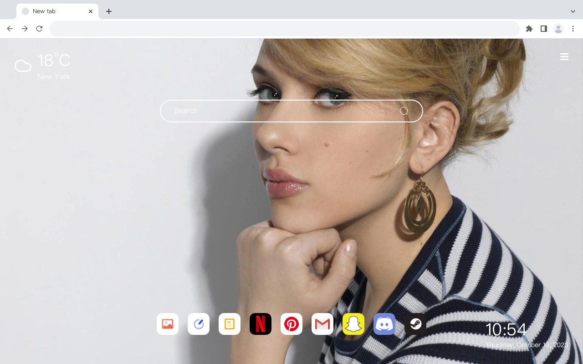
Task: Go forward in browser history
Action: [25, 29]
